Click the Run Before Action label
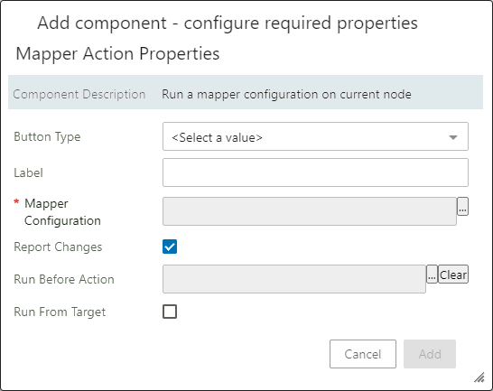 pos(64,279)
